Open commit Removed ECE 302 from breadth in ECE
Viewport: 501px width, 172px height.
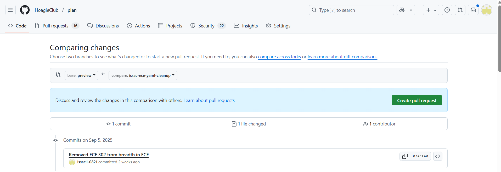pos(109,155)
